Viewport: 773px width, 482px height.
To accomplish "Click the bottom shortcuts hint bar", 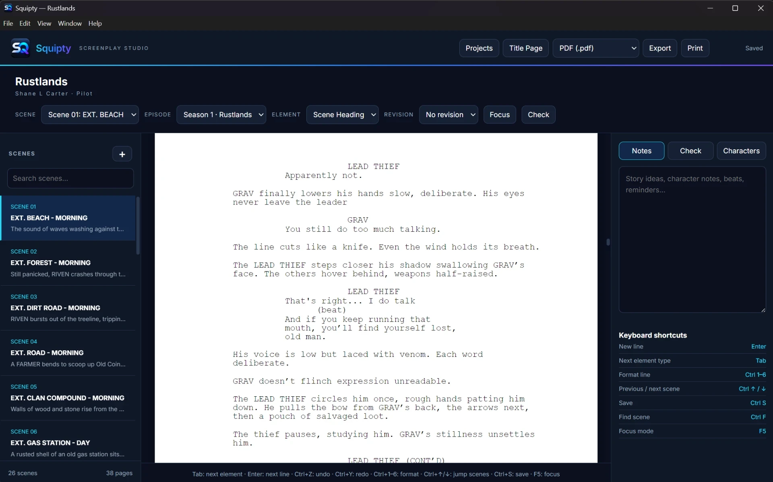I will (x=376, y=474).
